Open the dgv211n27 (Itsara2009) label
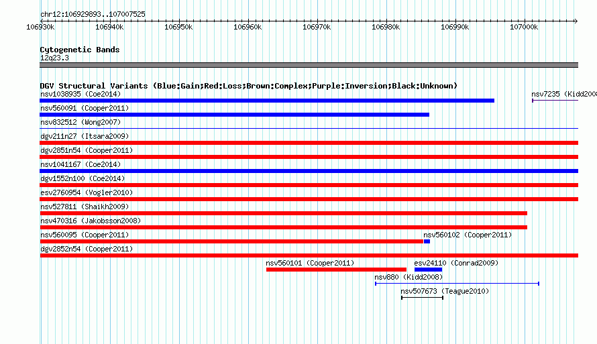Viewport: 597px width, 344px height. point(85,136)
